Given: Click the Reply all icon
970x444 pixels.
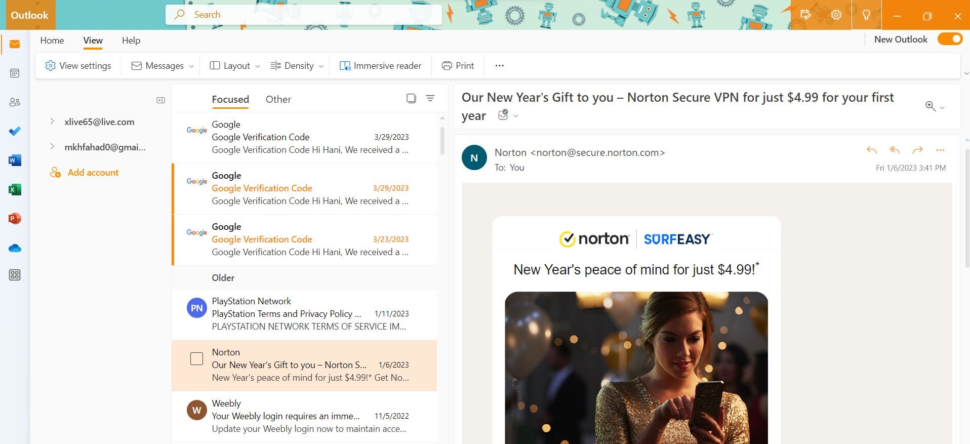Looking at the screenshot, I should (895, 150).
